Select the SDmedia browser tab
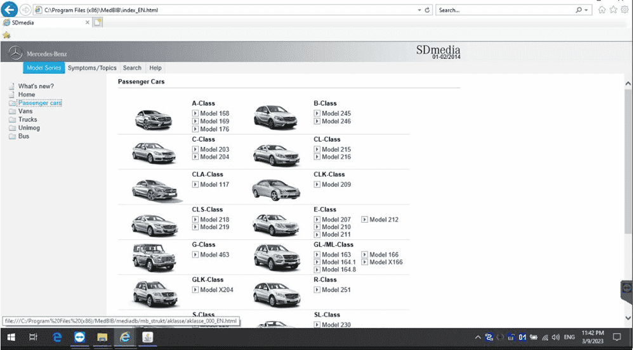The width and height of the screenshot is (634, 350). point(46,23)
